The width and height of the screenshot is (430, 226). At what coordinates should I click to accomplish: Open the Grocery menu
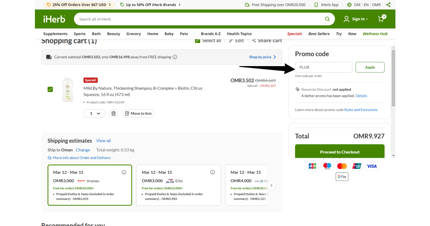click(x=134, y=34)
